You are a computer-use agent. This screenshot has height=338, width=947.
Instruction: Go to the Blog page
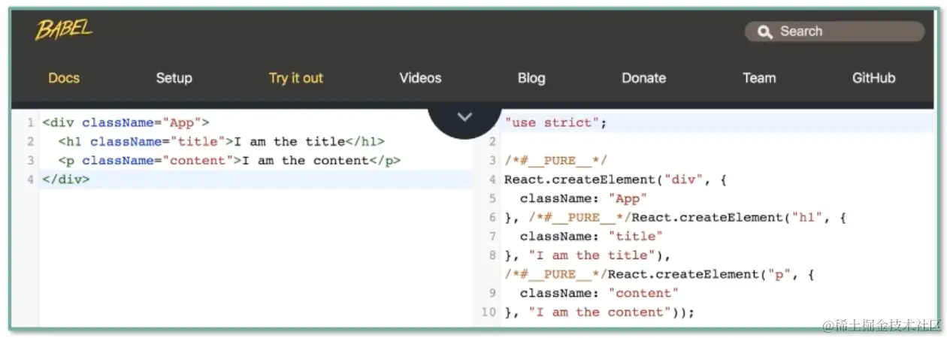click(x=531, y=78)
